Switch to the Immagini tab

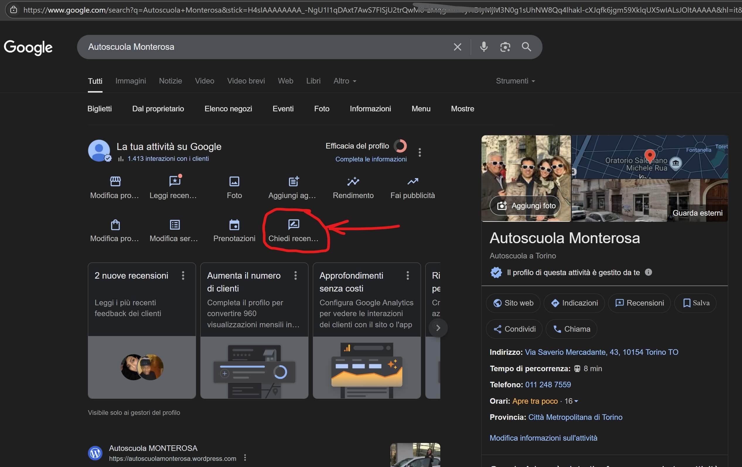(x=130, y=81)
